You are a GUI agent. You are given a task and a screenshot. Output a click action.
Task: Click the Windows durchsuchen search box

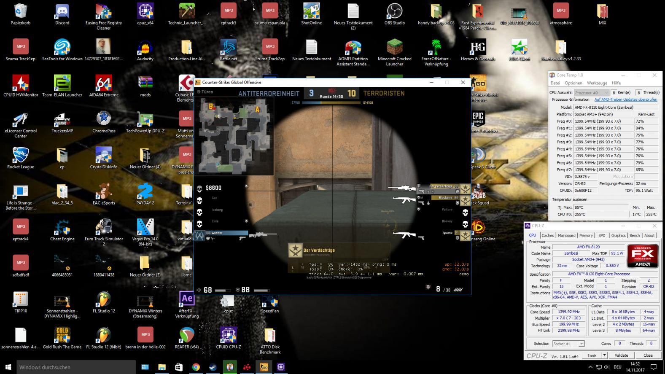pyautogui.click(x=76, y=367)
